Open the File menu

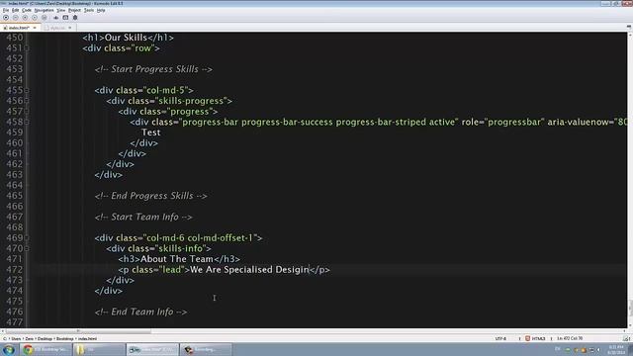(x=6, y=10)
